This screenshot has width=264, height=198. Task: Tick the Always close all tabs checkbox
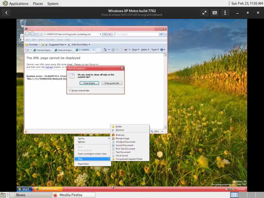coord(70,90)
